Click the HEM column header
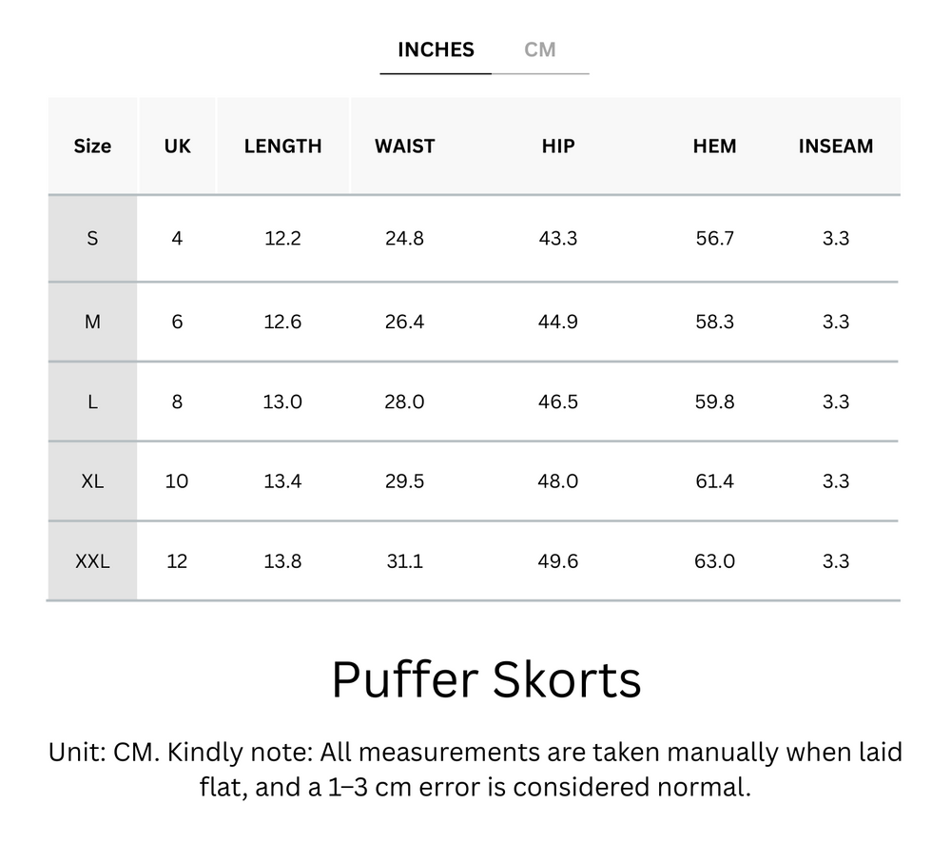Image resolution: width=951 pixels, height=843 pixels. 714,146
